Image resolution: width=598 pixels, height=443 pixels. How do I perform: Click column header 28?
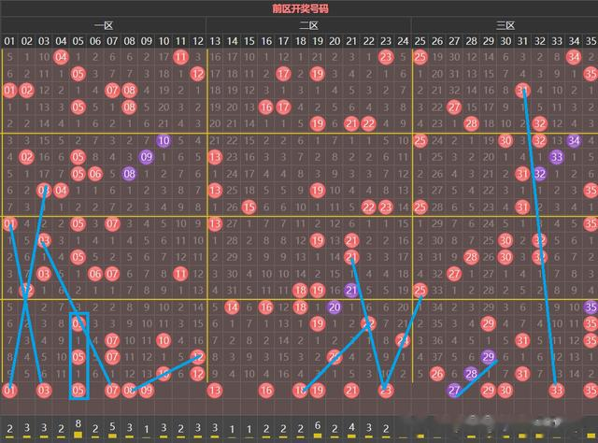coord(471,41)
